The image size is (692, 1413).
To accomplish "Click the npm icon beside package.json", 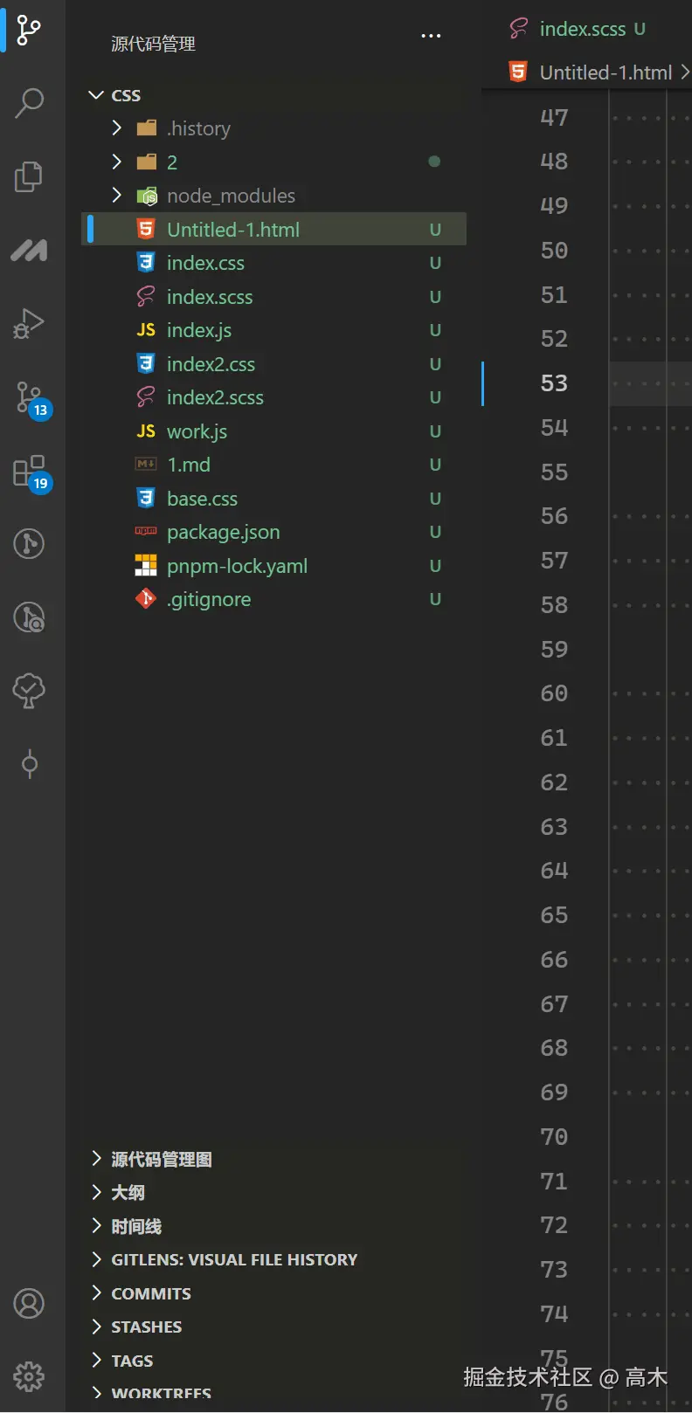I will point(146,531).
